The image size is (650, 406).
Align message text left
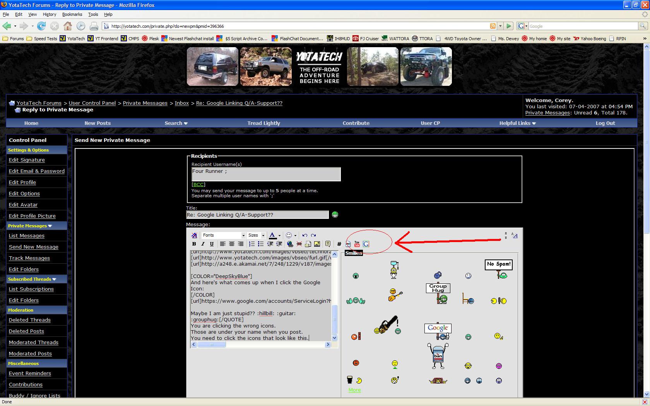(x=222, y=244)
